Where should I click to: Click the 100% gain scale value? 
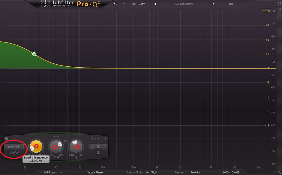(x=226, y=173)
